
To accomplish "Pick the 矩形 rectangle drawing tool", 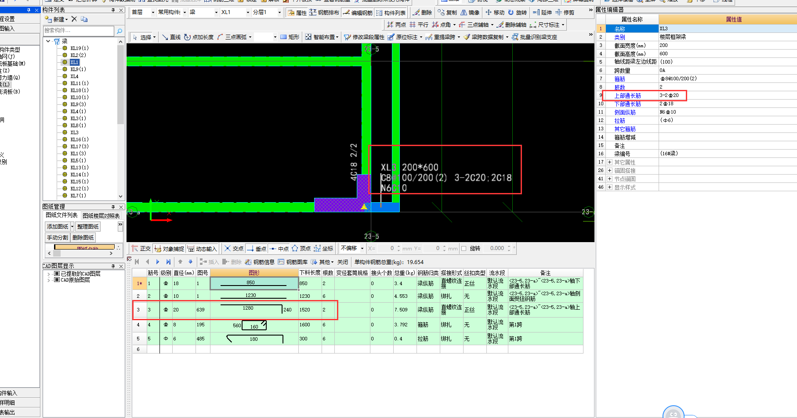I will tap(290, 37).
